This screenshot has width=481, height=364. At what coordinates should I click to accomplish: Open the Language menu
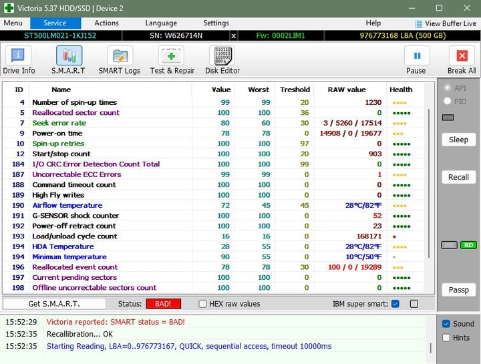coord(161,23)
